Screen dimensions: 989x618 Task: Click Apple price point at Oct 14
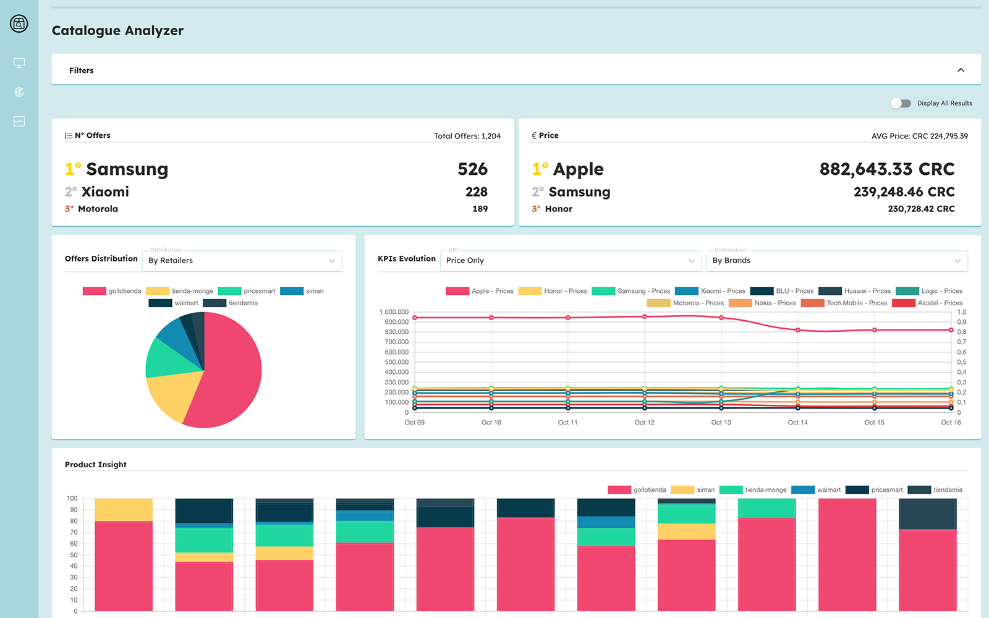[x=798, y=330]
